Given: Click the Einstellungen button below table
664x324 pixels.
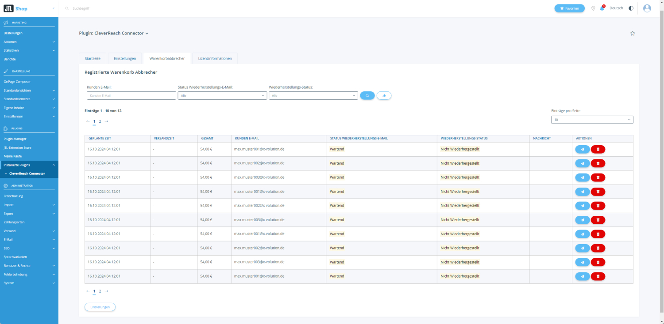Looking at the screenshot, I should click(x=100, y=307).
